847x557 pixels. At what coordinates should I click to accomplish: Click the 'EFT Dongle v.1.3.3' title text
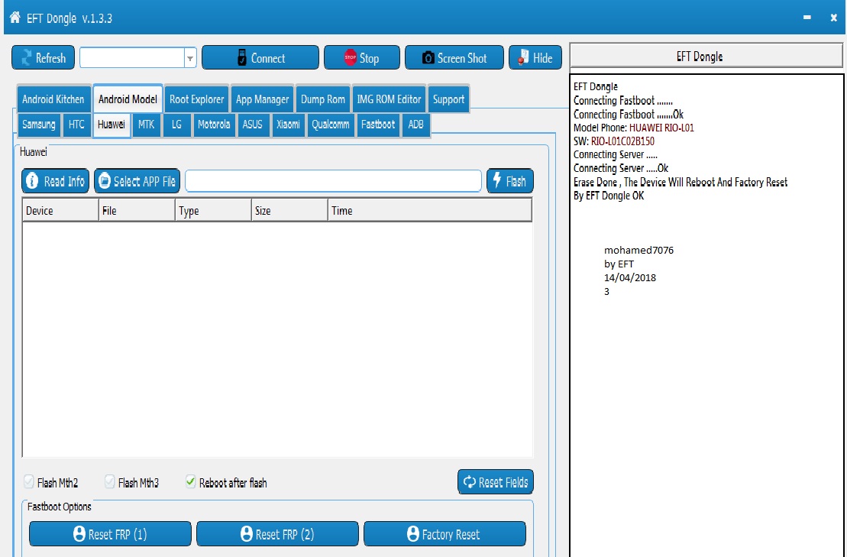(70, 18)
